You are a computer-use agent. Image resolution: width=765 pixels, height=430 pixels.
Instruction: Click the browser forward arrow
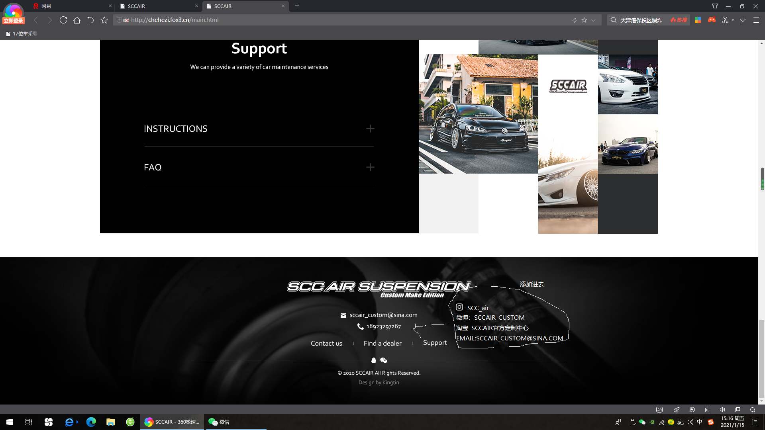(50, 20)
